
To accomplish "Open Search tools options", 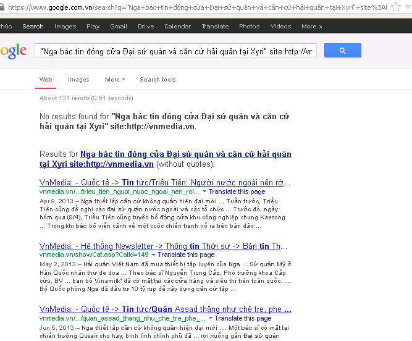I will 158,79.
